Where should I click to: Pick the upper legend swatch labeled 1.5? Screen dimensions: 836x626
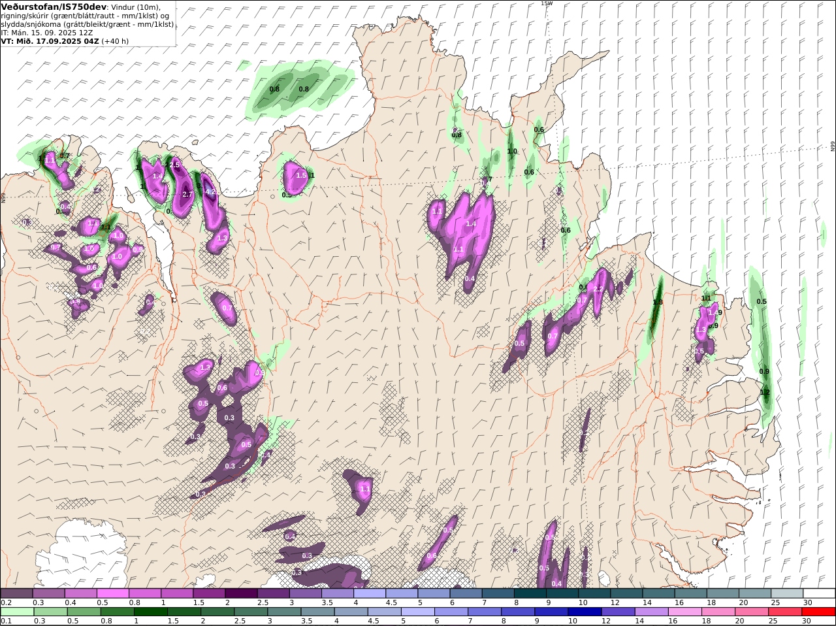click(x=209, y=593)
